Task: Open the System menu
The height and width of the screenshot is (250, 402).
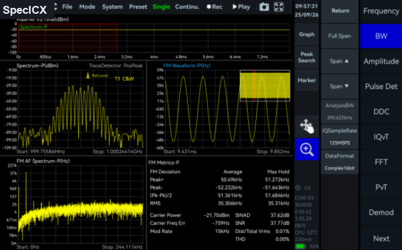Action: pyautogui.click(x=112, y=7)
